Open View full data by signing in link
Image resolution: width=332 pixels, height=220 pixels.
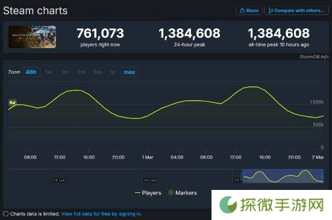[101, 214]
